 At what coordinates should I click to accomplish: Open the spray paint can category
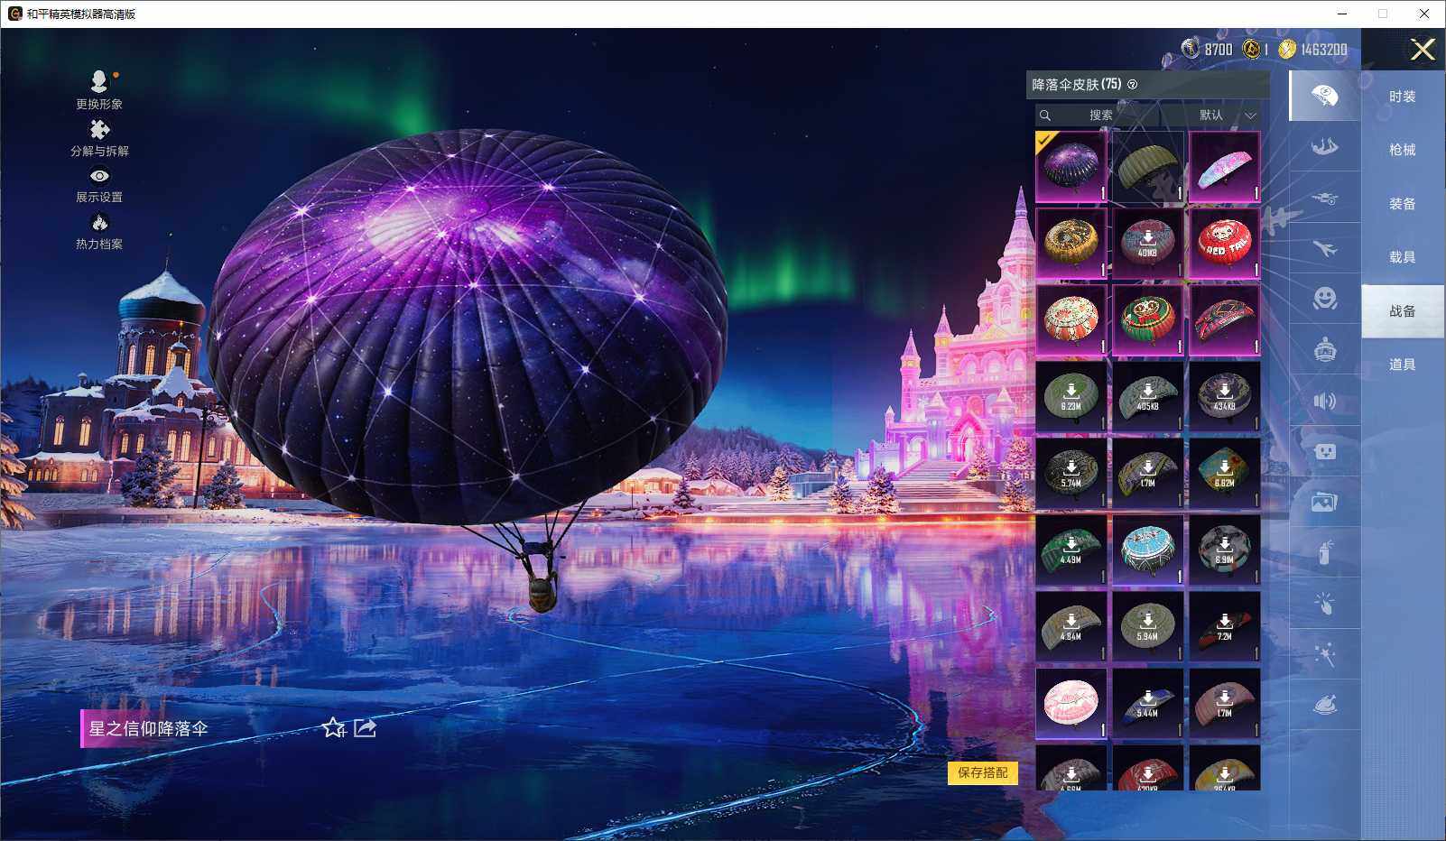click(x=1324, y=551)
